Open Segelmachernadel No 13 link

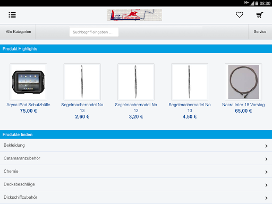[82, 107]
